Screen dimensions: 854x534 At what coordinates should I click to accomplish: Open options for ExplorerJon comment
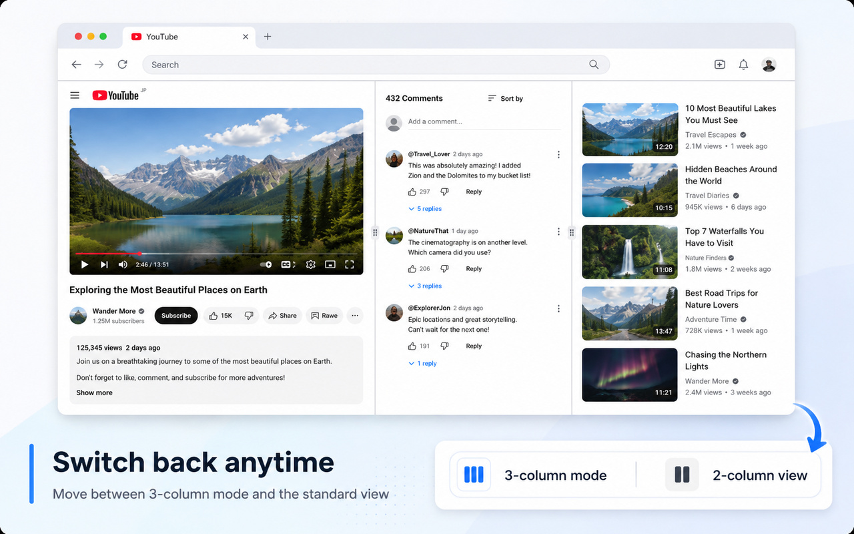[x=558, y=309]
